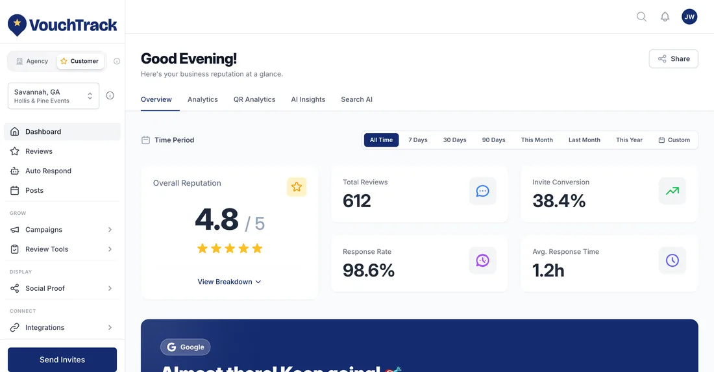The width and height of the screenshot is (714, 372).
Task: Click the Avg. Response Time clock icon
Action: click(x=672, y=260)
